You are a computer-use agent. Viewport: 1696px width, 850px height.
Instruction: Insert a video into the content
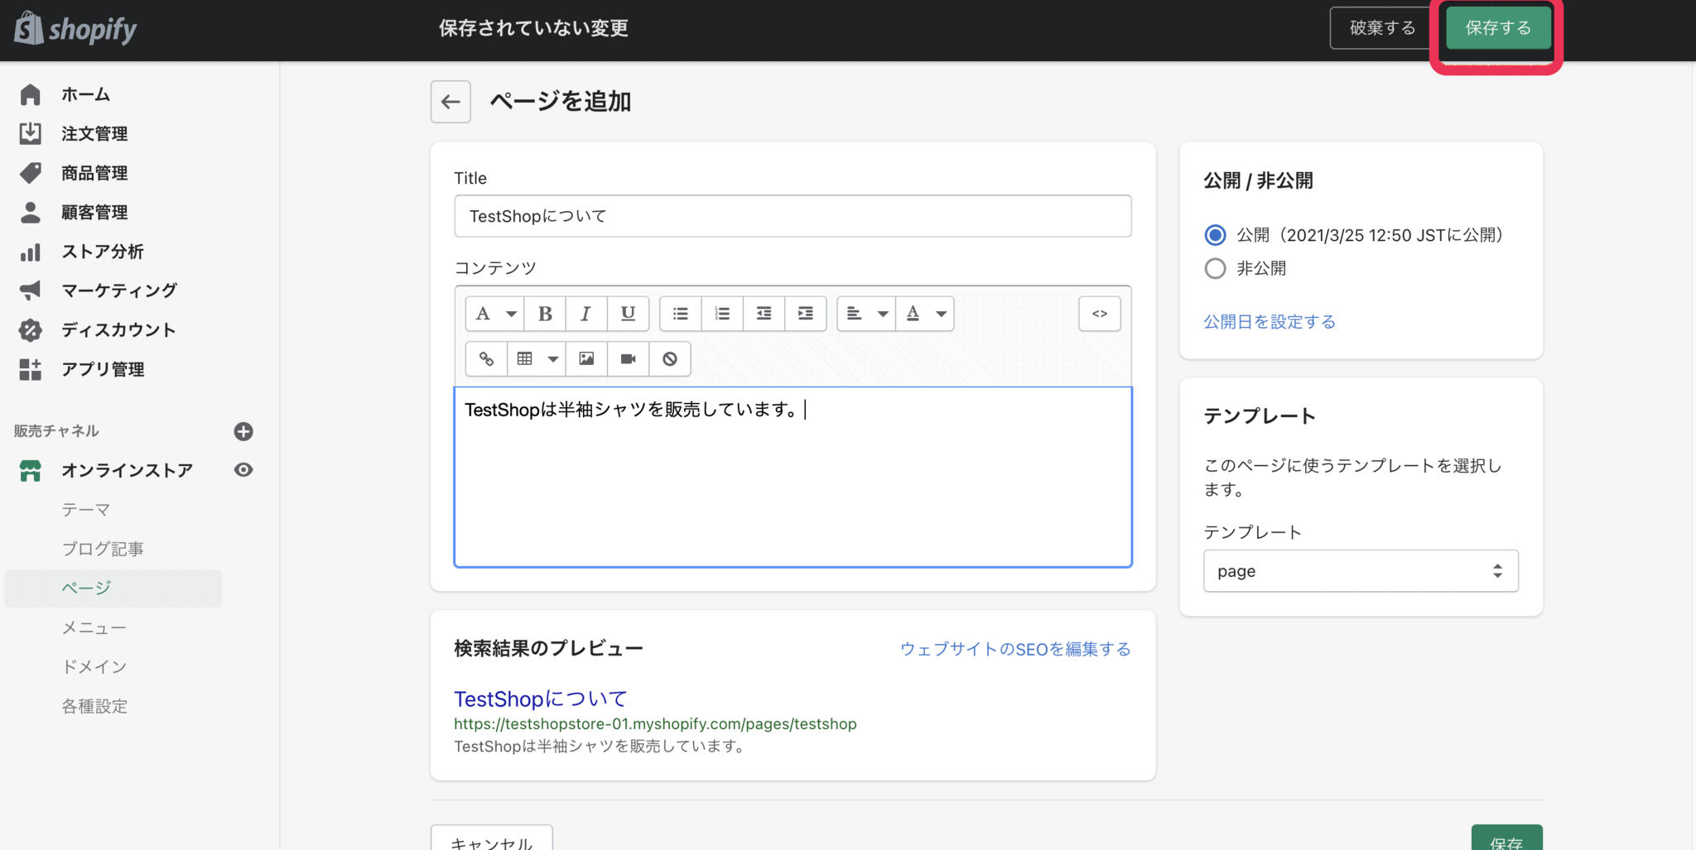click(x=628, y=358)
